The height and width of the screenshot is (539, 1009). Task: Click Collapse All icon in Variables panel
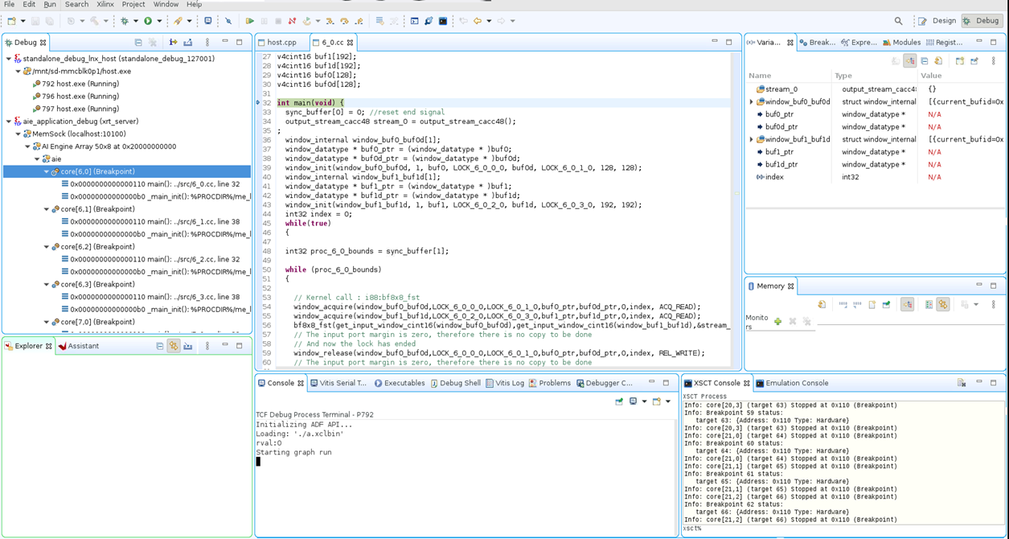point(925,61)
